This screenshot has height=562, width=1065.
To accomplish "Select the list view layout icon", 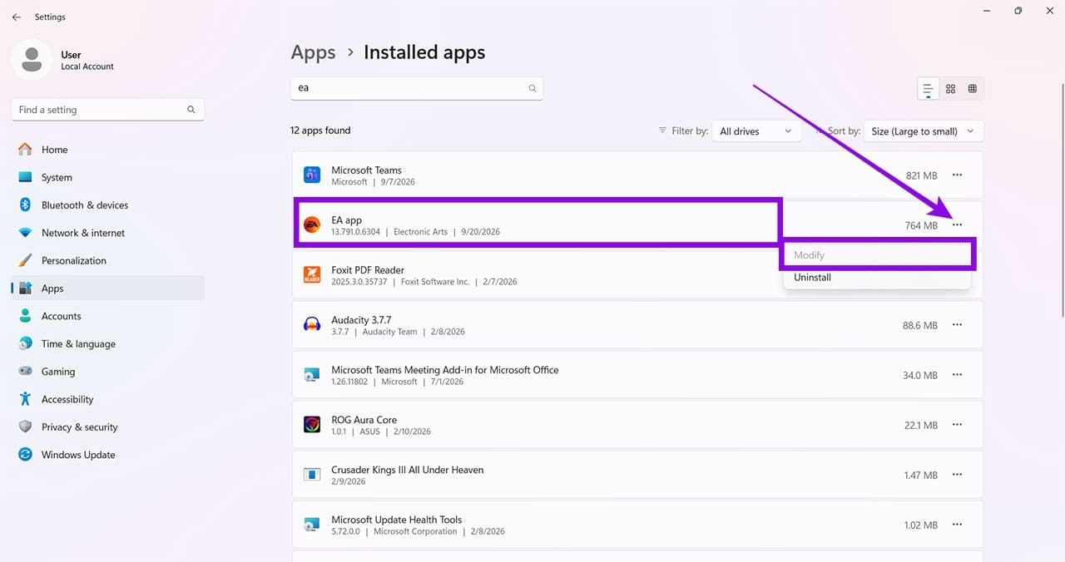I will point(928,89).
